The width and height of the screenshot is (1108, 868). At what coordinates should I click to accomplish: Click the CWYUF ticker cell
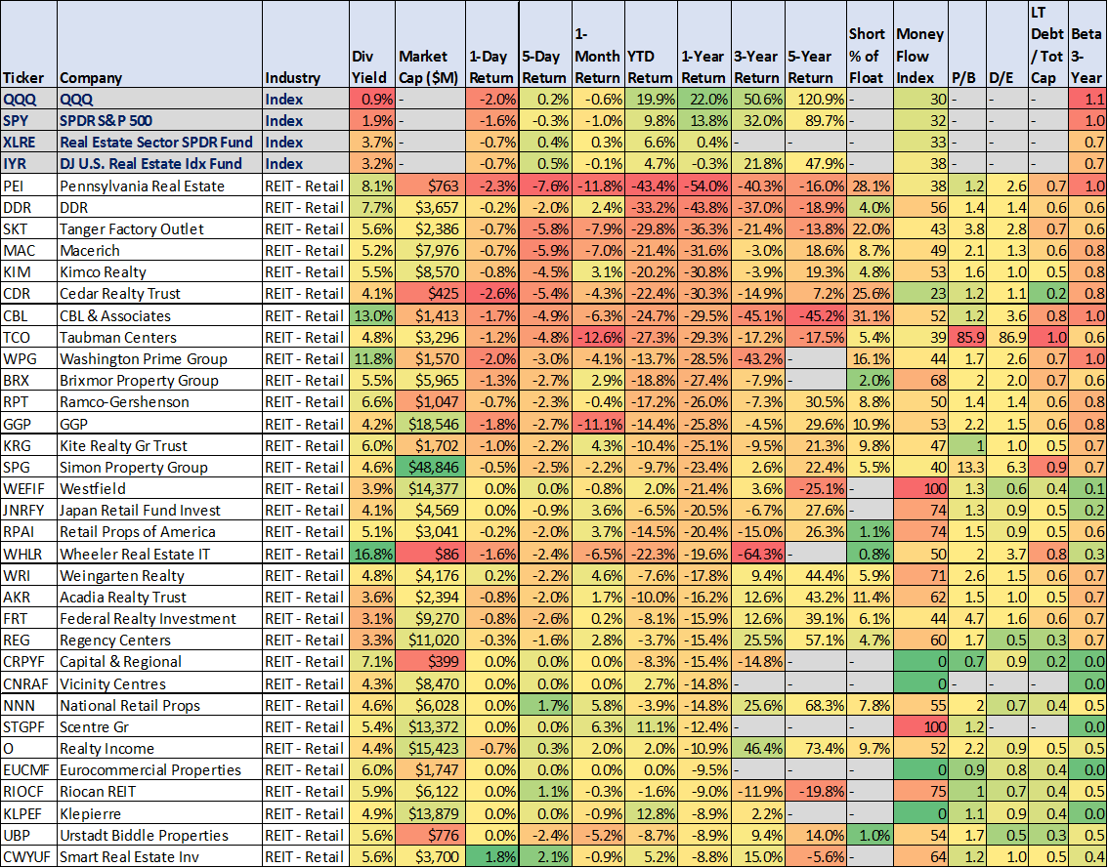(x=28, y=856)
